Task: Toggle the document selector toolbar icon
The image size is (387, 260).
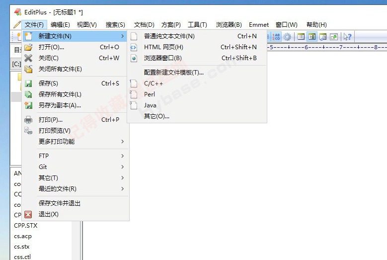Action: 301,37
